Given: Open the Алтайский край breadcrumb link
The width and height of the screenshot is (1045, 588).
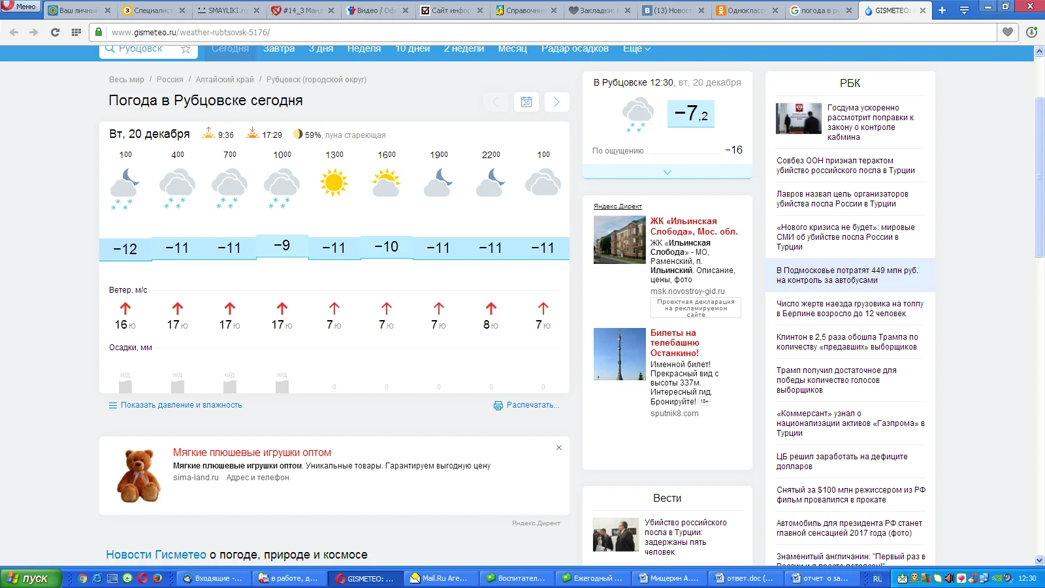Looking at the screenshot, I should click(x=225, y=80).
